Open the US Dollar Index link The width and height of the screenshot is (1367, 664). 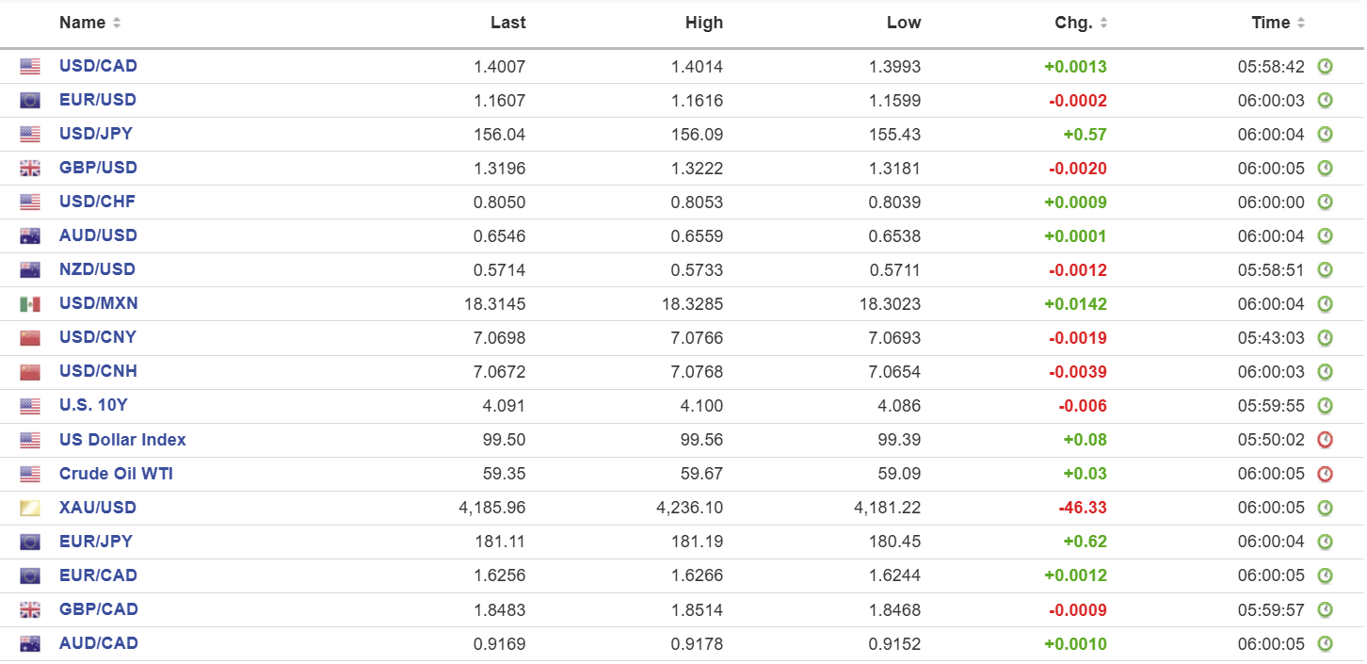[122, 440]
